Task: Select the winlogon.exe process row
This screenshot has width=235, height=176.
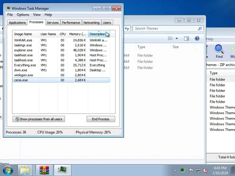Action: pyautogui.click(x=61, y=75)
